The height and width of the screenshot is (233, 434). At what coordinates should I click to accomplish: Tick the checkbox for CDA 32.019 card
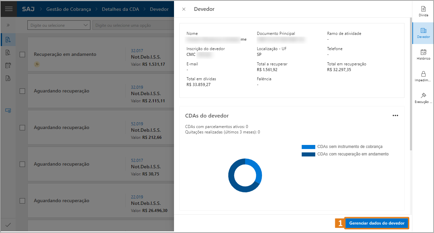22,91
